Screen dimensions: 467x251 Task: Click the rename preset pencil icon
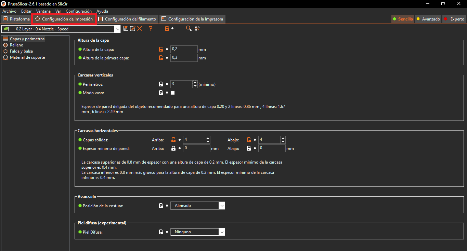click(x=133, y=29)
